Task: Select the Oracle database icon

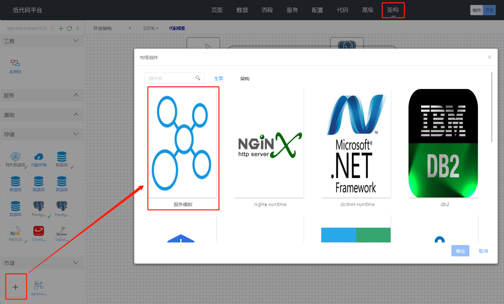Action: 39,231
